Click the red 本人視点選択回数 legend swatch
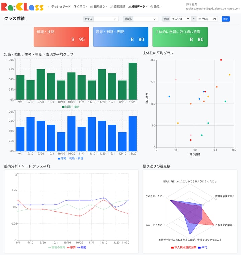This screenshot has width=241, height=255. (x=172, y=247)
